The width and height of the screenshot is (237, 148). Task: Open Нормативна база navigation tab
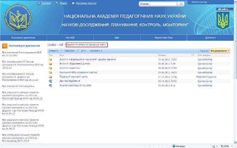click(163, 38)
